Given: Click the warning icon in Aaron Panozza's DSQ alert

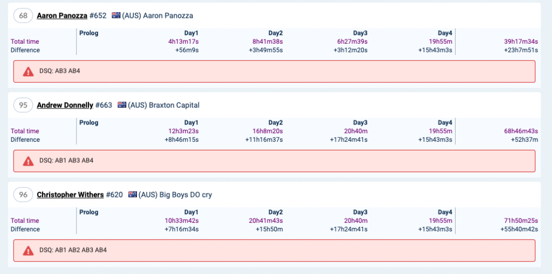Looking at the screenshot, I should 28,71.
